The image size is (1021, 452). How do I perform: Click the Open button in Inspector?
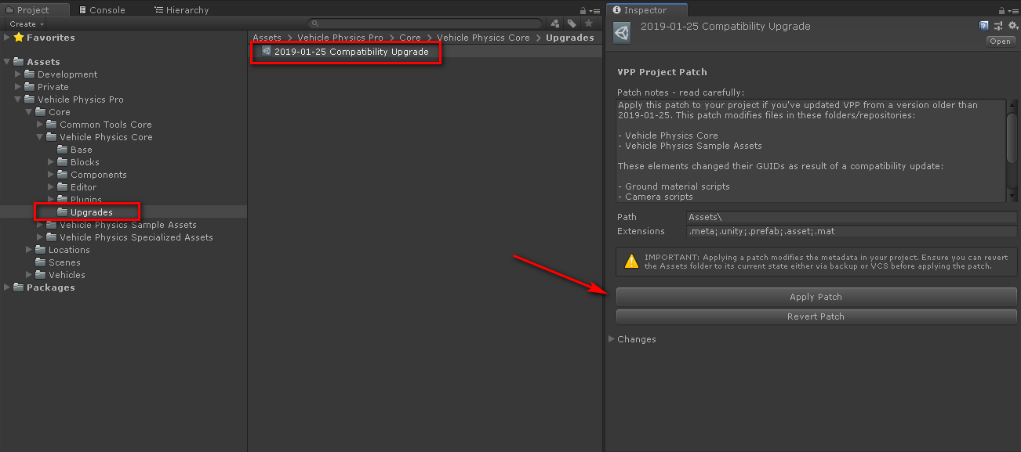click(1001, 42)
